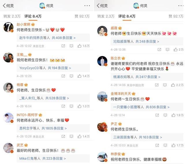The height and width of the screenshot is (164, 185).
Task: Switch to the 赞 92.1万 tab on left
Action: (82, 16)
